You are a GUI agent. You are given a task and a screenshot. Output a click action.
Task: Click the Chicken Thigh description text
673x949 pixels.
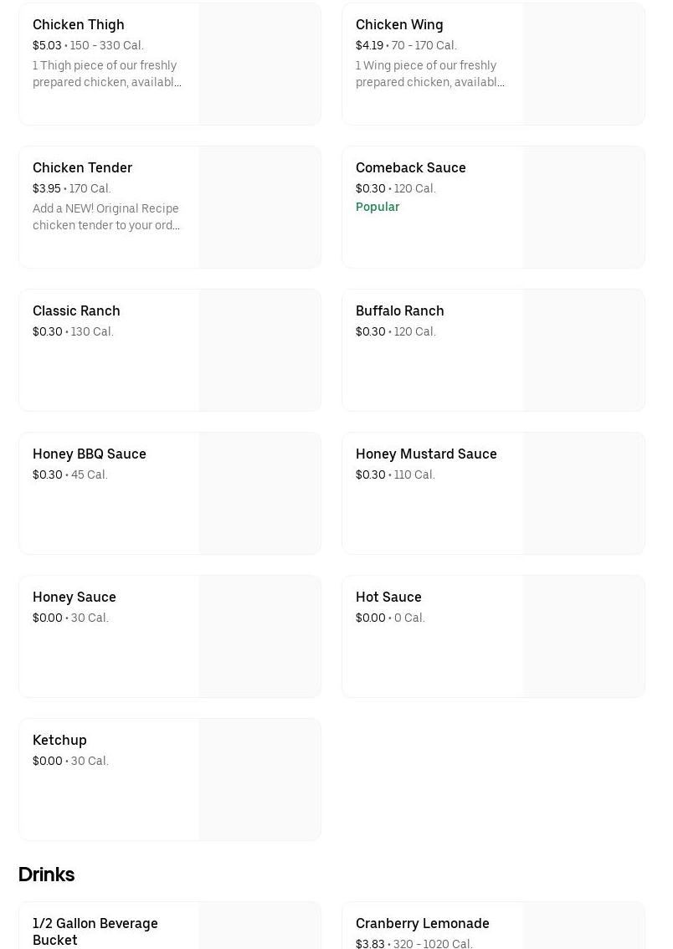pyautogui.click(x=107, y=74)
